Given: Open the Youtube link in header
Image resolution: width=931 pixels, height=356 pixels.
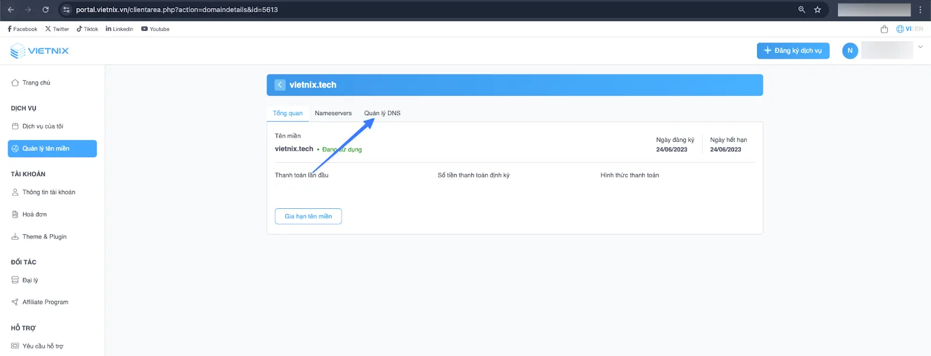Looking at the screenshot, I should click(x=155, y=29).
